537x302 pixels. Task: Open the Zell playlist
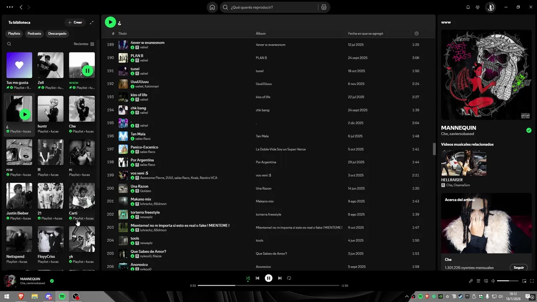(50, 65)
